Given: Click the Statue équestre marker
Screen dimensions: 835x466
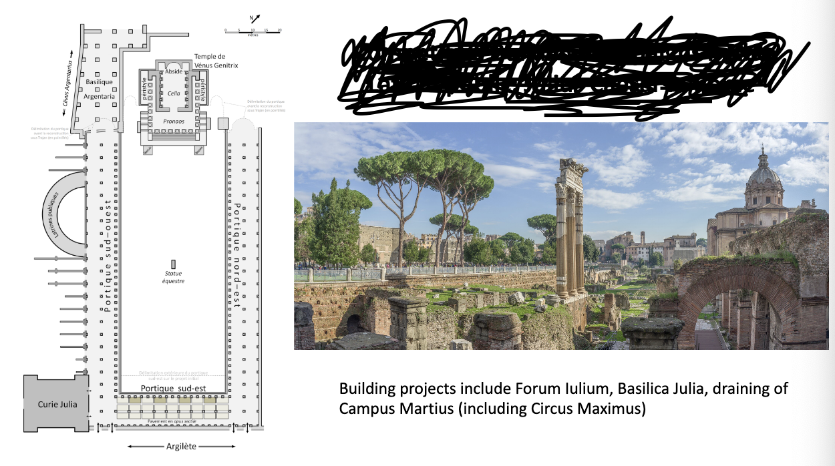Looking at the screenshot, I should (174, 264).
